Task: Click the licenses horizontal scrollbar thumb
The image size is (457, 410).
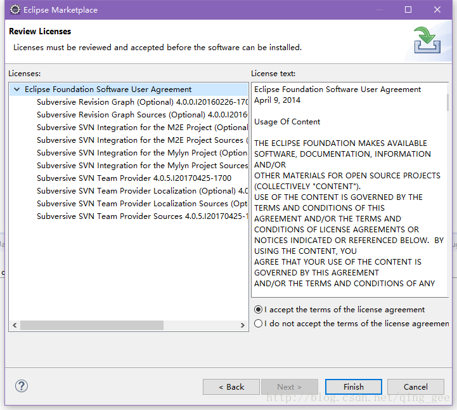Action: coord(92,325)
